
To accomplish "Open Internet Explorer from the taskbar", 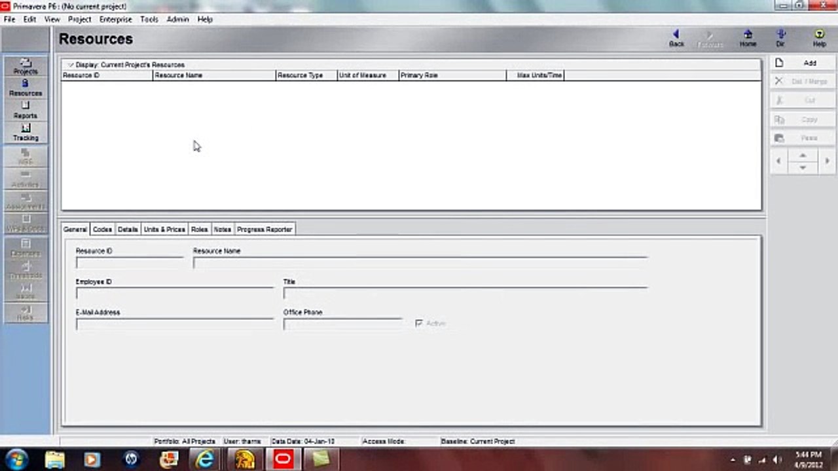I will [205, 459].
